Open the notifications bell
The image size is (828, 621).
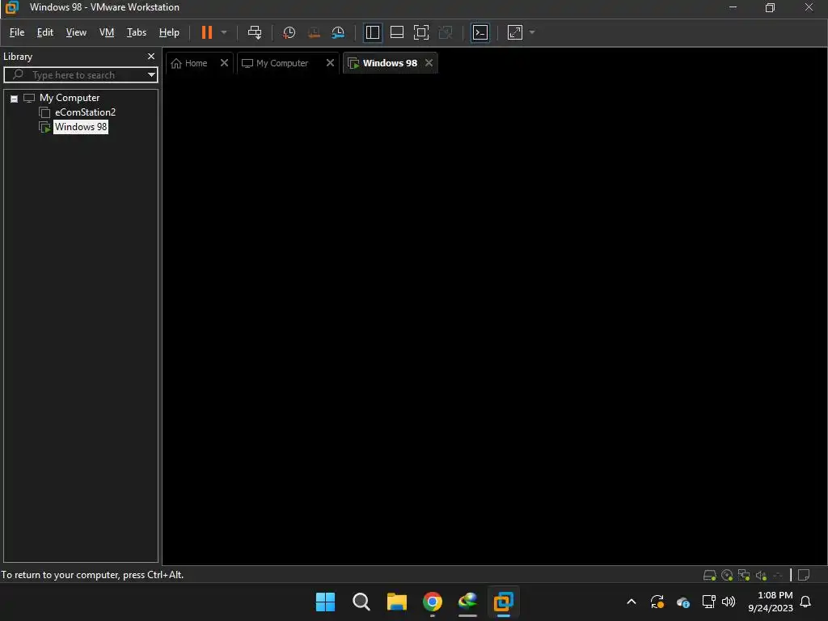pos(806,602)
